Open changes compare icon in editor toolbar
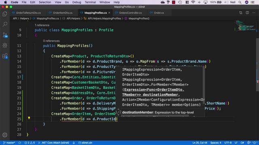The image size is (259, 145). coord(241,12)
